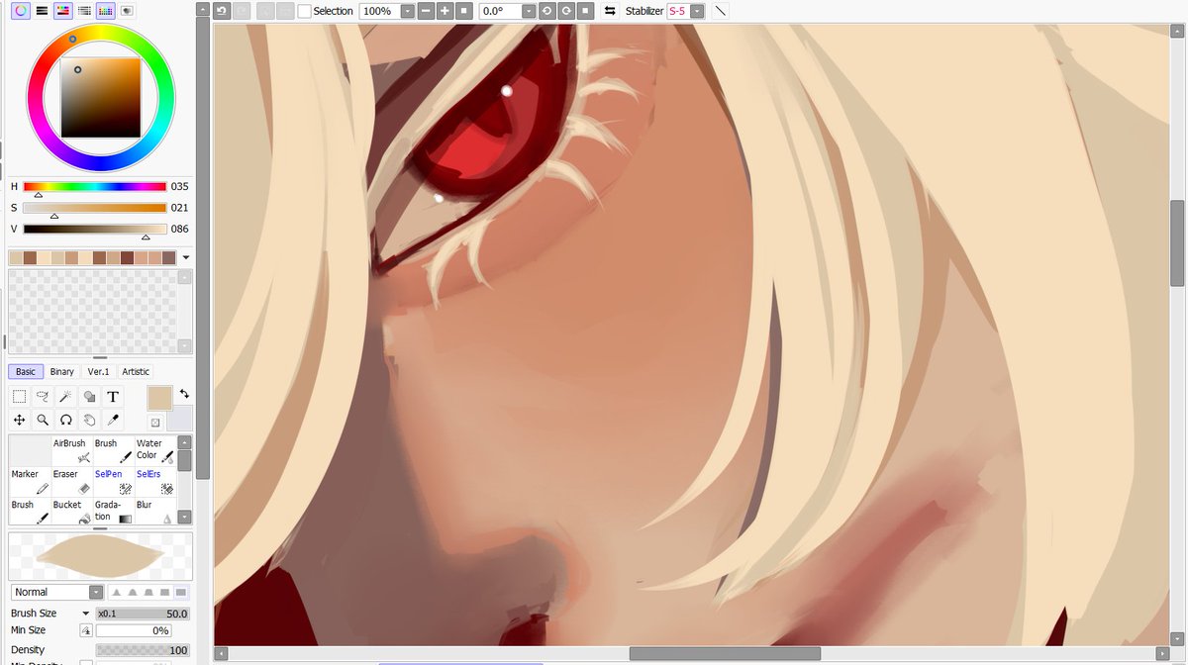Select the Rotate view tool
This screenshot has width=1188, height=665.
click(x=66, y=420)
